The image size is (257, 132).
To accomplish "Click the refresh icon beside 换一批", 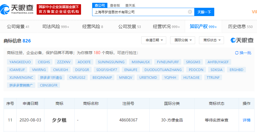I will pos(236,53).
